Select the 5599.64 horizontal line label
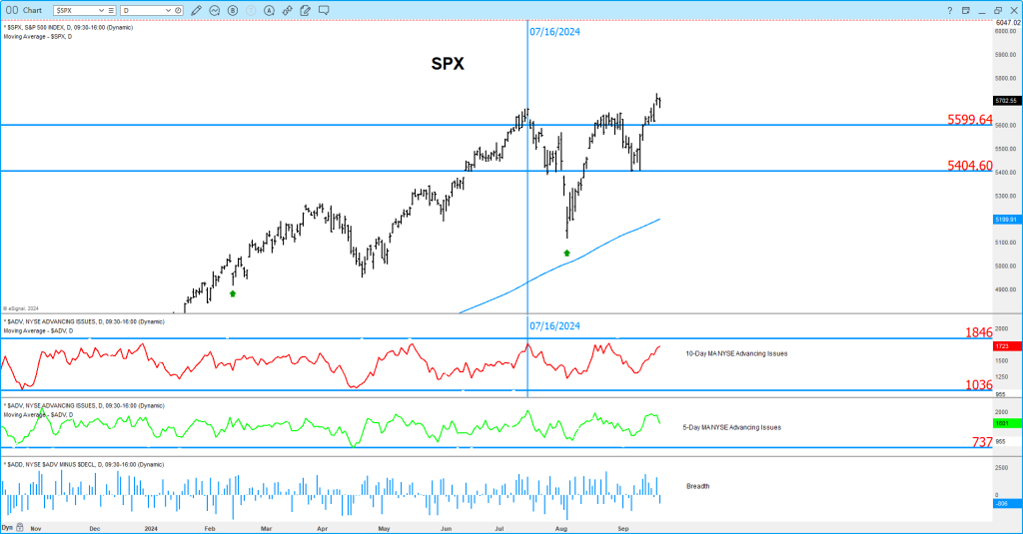The image size is (1023, 534). 969,120
